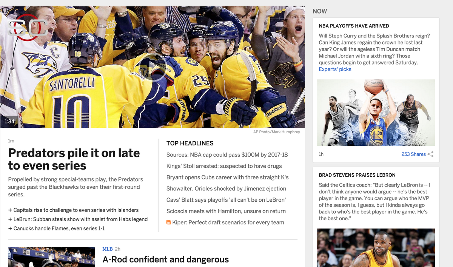Open 'A-Rod confident and dangerous' article

click(166, 259)
